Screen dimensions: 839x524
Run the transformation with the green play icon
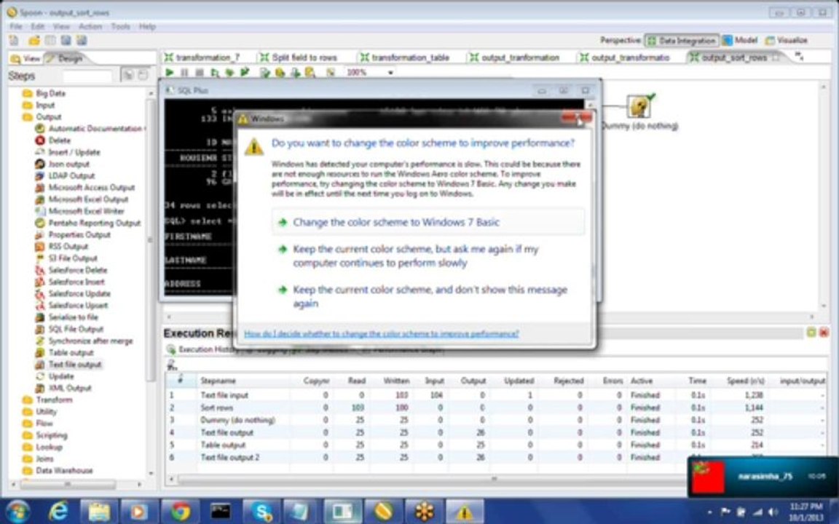[170, 72]
